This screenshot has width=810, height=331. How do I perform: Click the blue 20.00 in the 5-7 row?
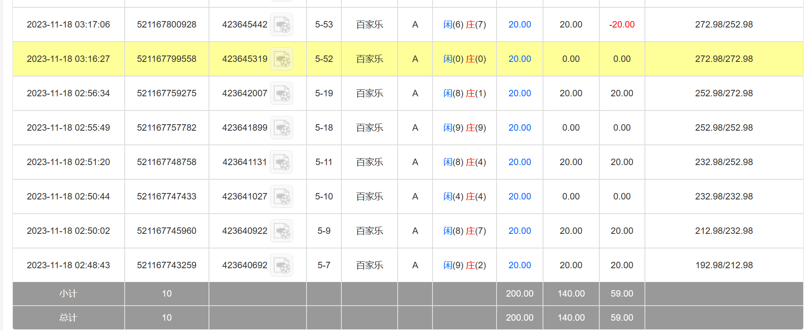[519, 265]
